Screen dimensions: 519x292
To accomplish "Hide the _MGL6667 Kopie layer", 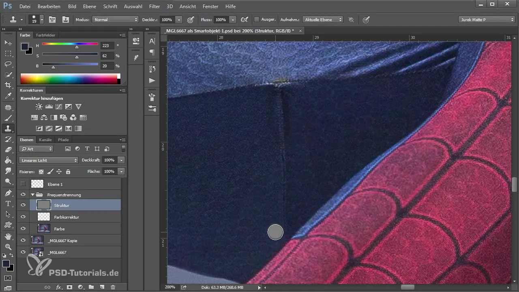I will (23, 240).
